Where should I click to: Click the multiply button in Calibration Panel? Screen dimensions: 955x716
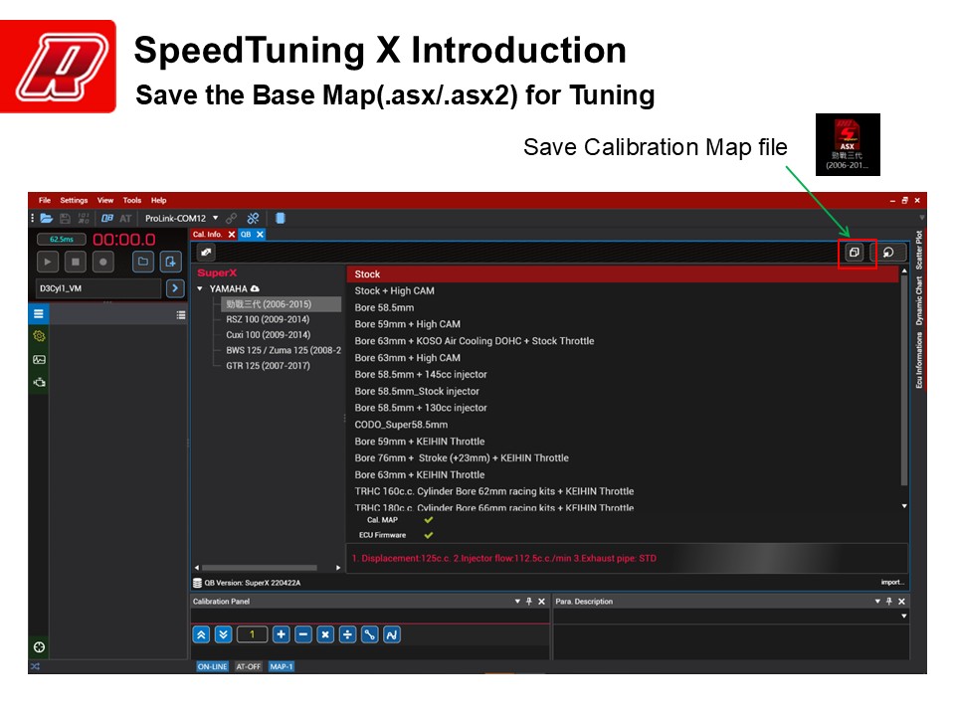[325, 634]
